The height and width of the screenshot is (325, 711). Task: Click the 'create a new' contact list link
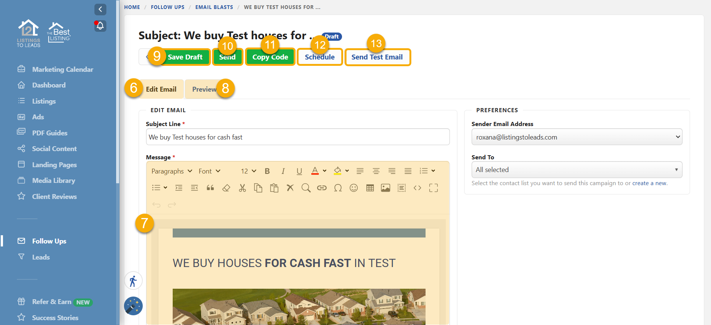(649, 183)
